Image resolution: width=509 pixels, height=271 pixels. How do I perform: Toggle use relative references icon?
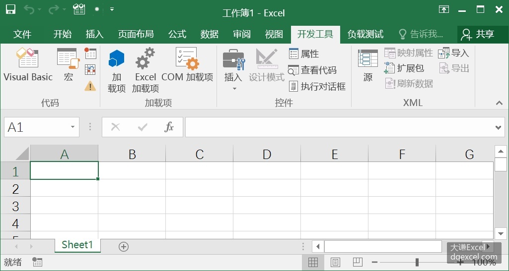(90, 69)
